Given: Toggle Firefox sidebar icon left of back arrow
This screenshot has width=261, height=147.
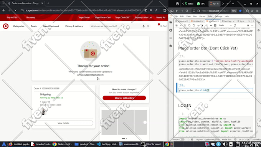Looking at the screenshot, I should click(172, 11).
